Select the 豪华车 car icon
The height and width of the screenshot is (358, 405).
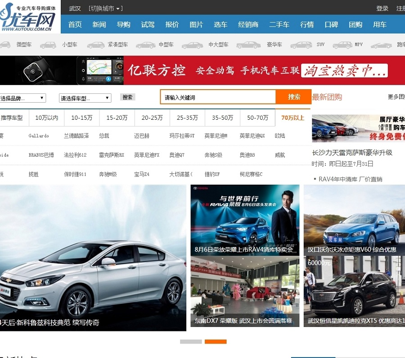(x=248, y=45)
